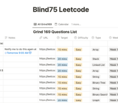Click the Difficulty column select icon

tap(75, 38)
